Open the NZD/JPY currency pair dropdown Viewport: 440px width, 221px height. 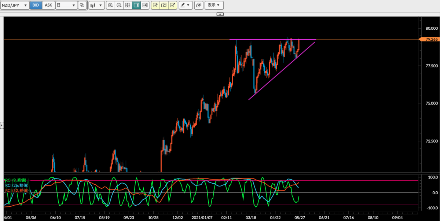coord(15,5)
